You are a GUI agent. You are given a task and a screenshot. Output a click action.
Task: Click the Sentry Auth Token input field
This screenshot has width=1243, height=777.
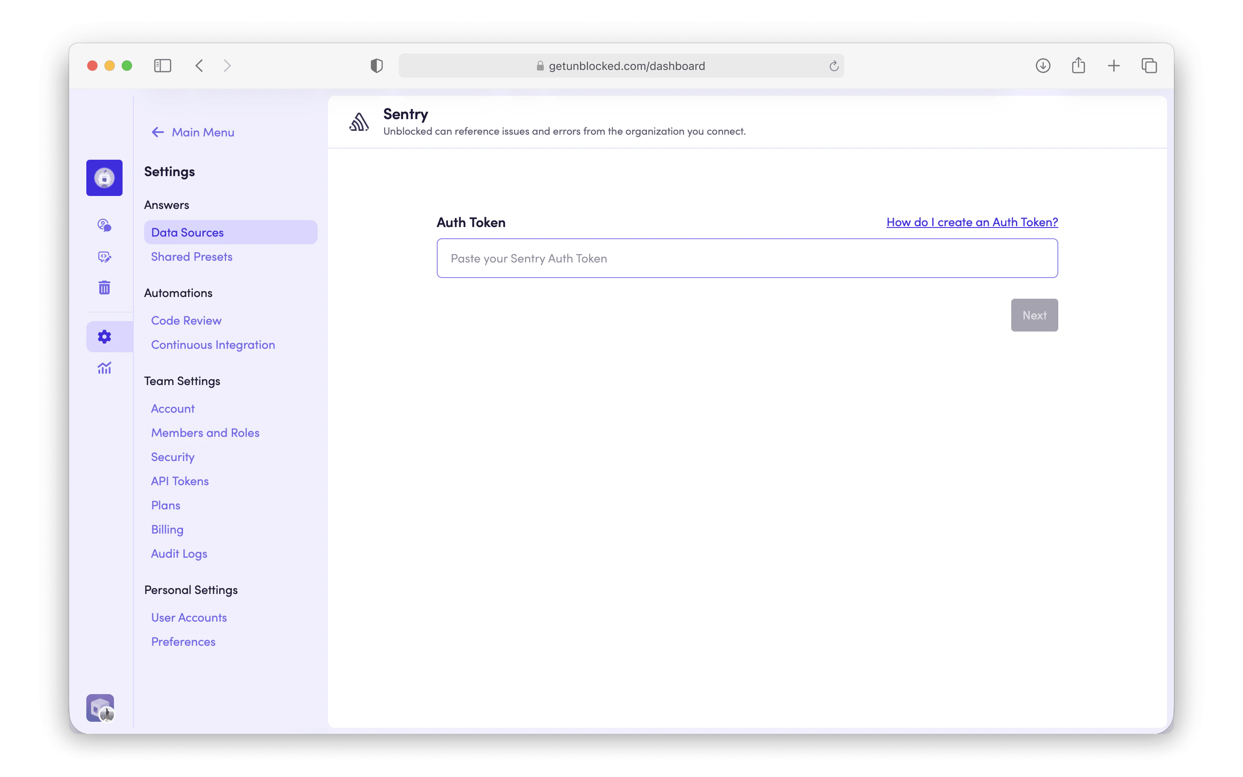tap(746, 258)
